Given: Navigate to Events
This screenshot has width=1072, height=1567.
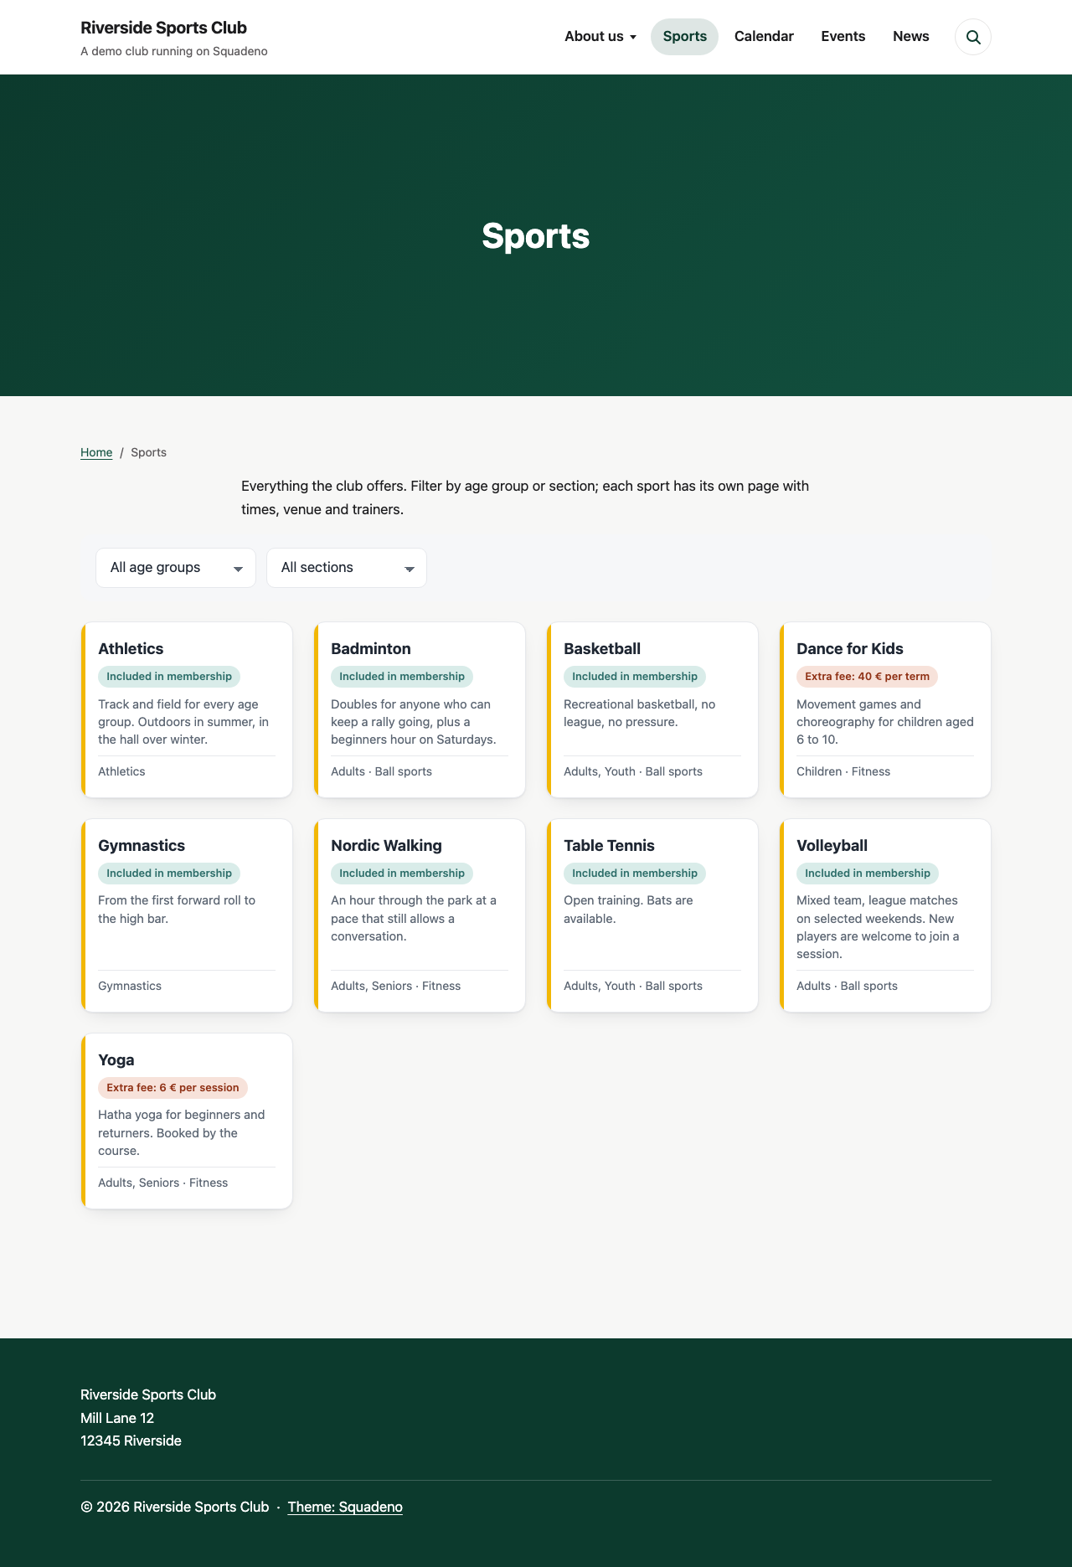Looking at the screenshot, I should point(843,37).
